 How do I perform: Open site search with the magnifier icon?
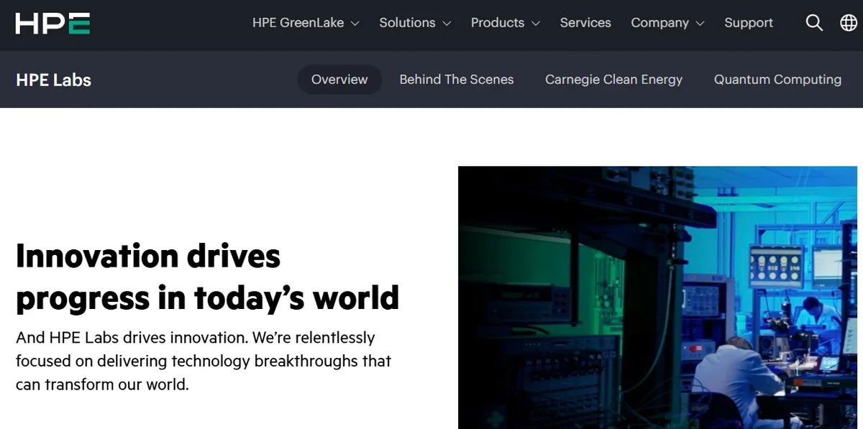pos(814,23)
